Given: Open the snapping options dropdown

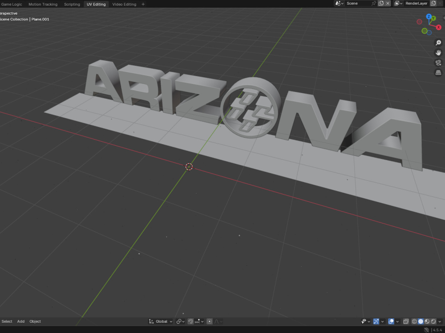Looking at the screenshot, I should pos(199,321).
